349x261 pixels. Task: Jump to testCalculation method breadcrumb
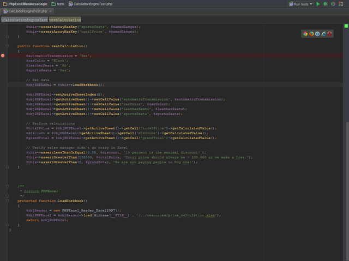click(65, 20)
